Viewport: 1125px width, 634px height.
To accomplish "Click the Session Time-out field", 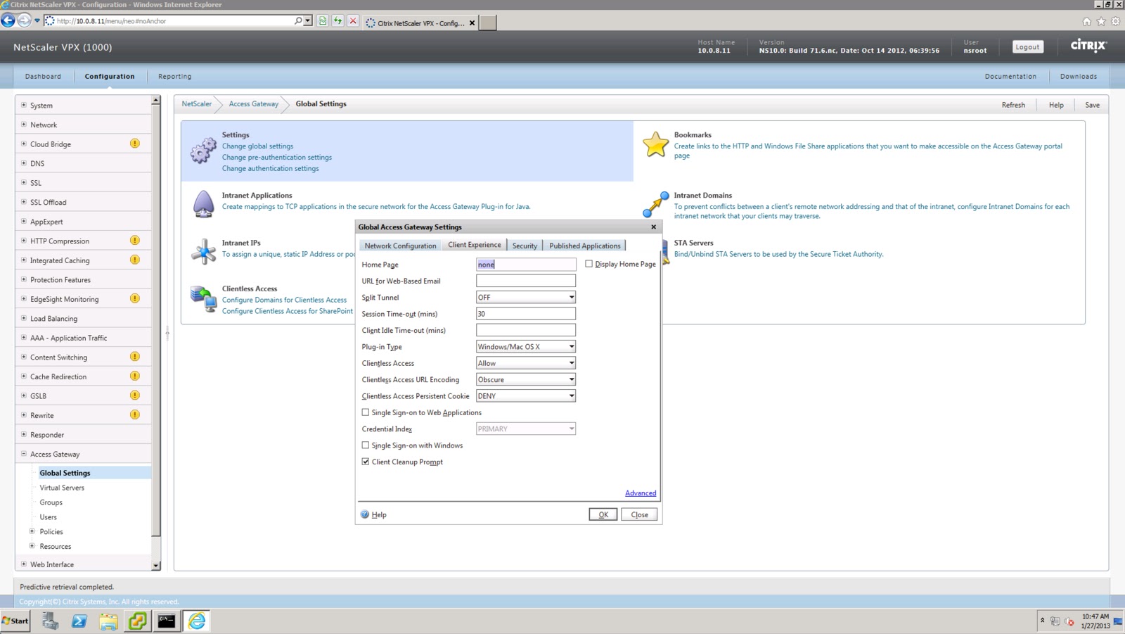I will click(x=526, y=313).
